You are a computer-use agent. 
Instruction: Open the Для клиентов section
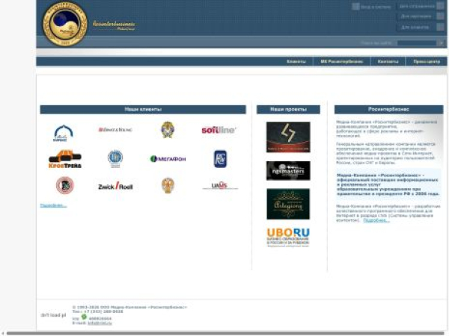415,28
